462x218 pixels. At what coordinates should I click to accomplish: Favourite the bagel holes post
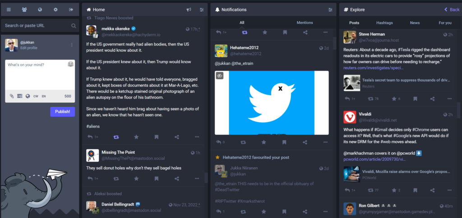pos(136,178)
